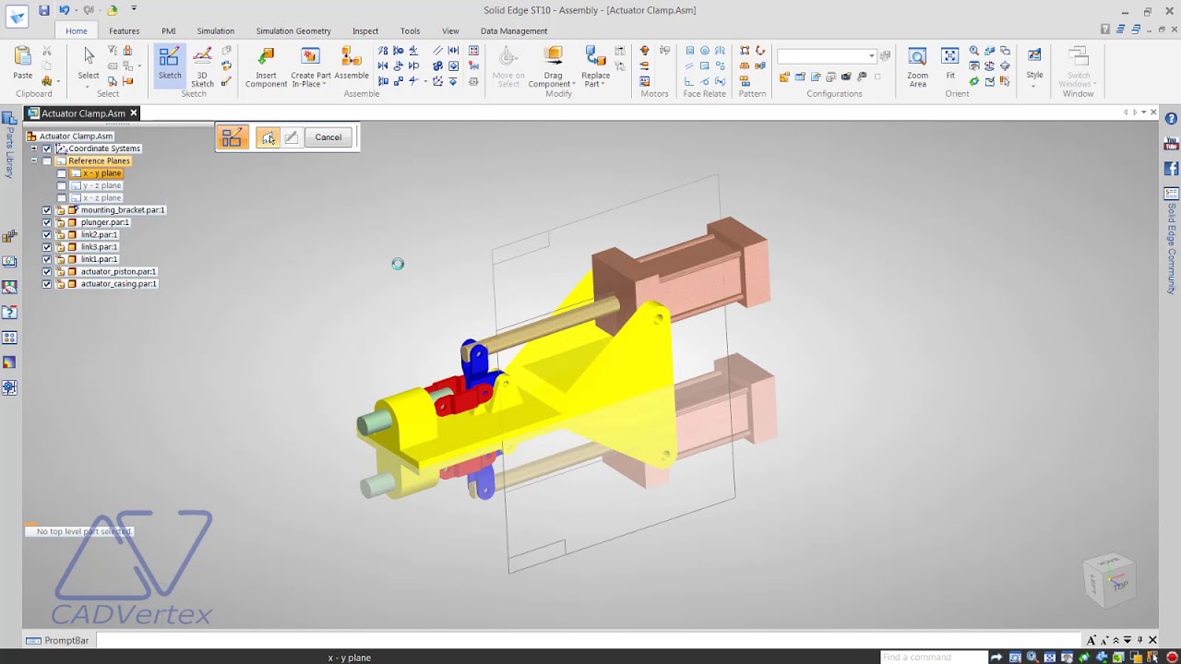
Task: Open Help from right sidebar question icon
Action: click(x=1171, y=119)
